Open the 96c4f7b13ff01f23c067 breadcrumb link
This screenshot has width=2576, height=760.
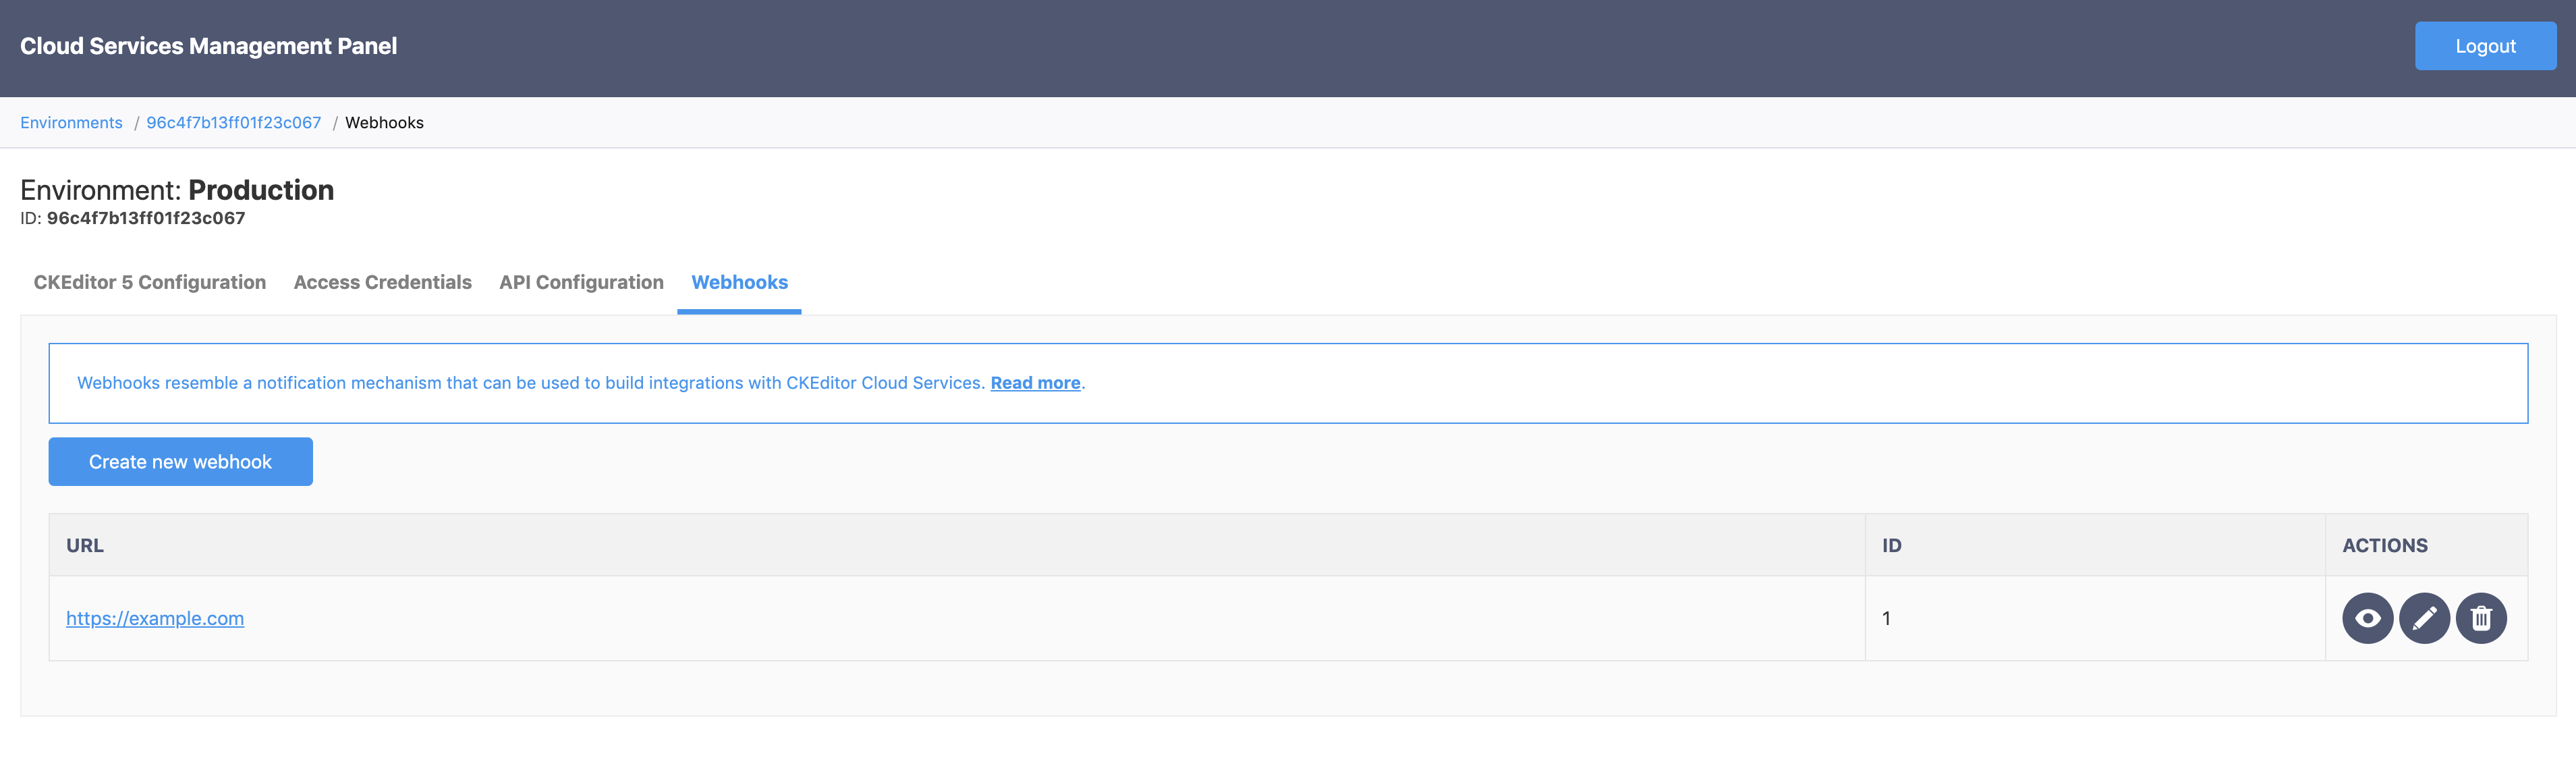(x=234, y=122)
